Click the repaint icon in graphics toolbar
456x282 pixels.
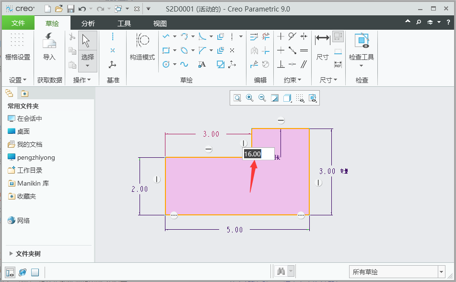click(x=275, y=98)
